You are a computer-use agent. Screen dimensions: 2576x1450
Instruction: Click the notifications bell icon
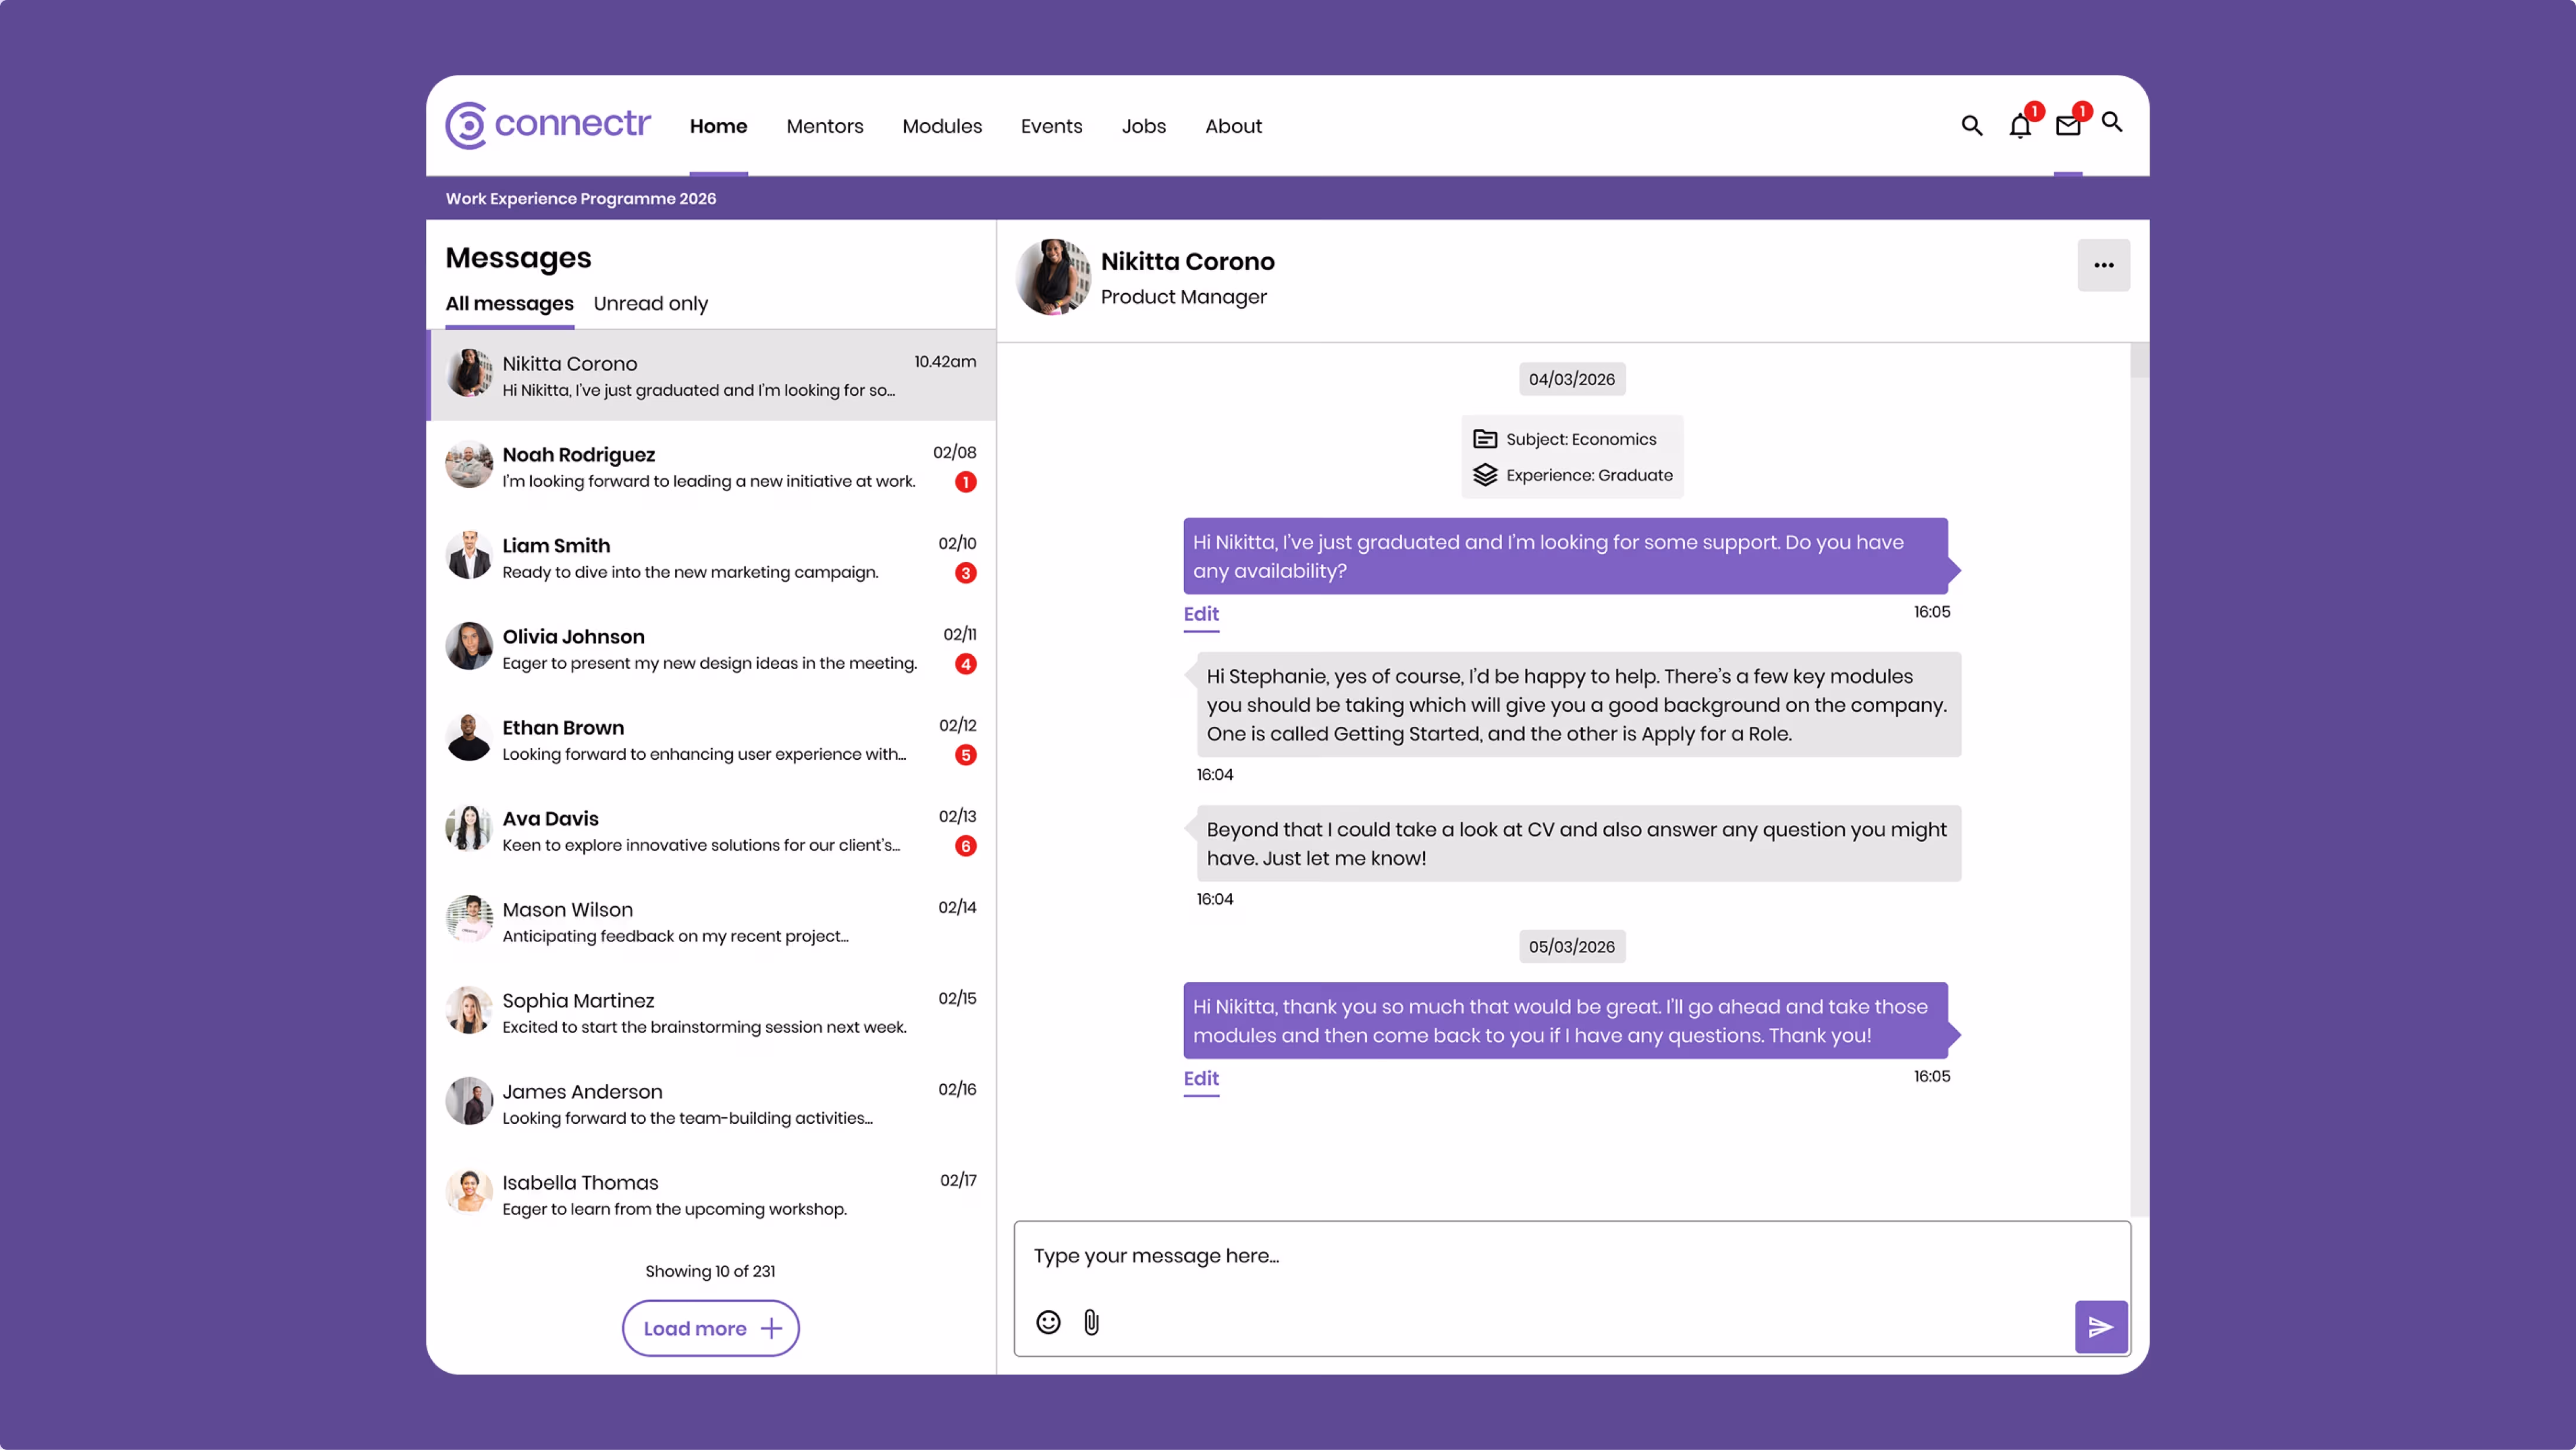coord(2019,126)
